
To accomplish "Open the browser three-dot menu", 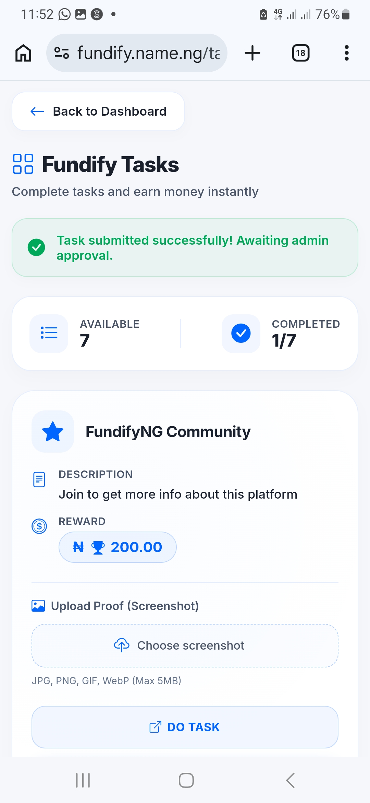I will 346,53.
